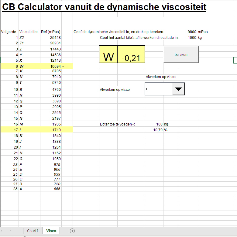Select the highlighted L row value 1719
Screen dimensions: 237x237
point(51,130)
